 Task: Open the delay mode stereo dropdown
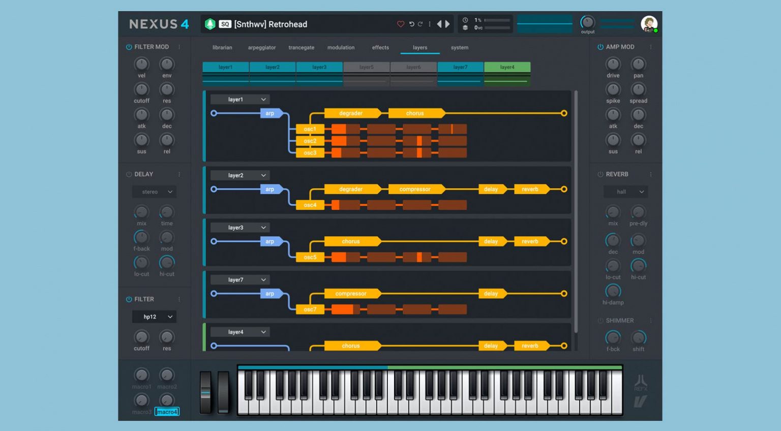(x=155, y=192)
